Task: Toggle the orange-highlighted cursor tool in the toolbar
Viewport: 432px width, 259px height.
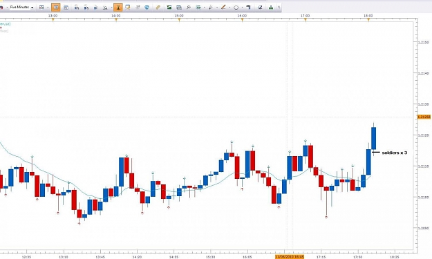Action: (x=118, y=8)
